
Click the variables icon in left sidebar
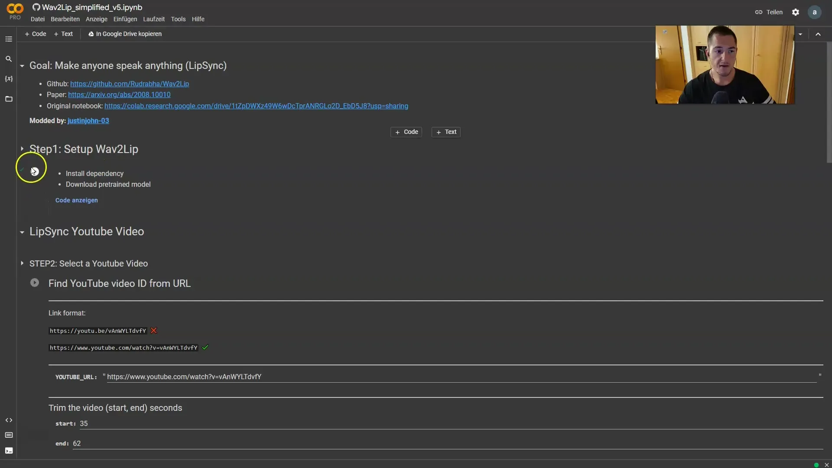coord(8,79)
